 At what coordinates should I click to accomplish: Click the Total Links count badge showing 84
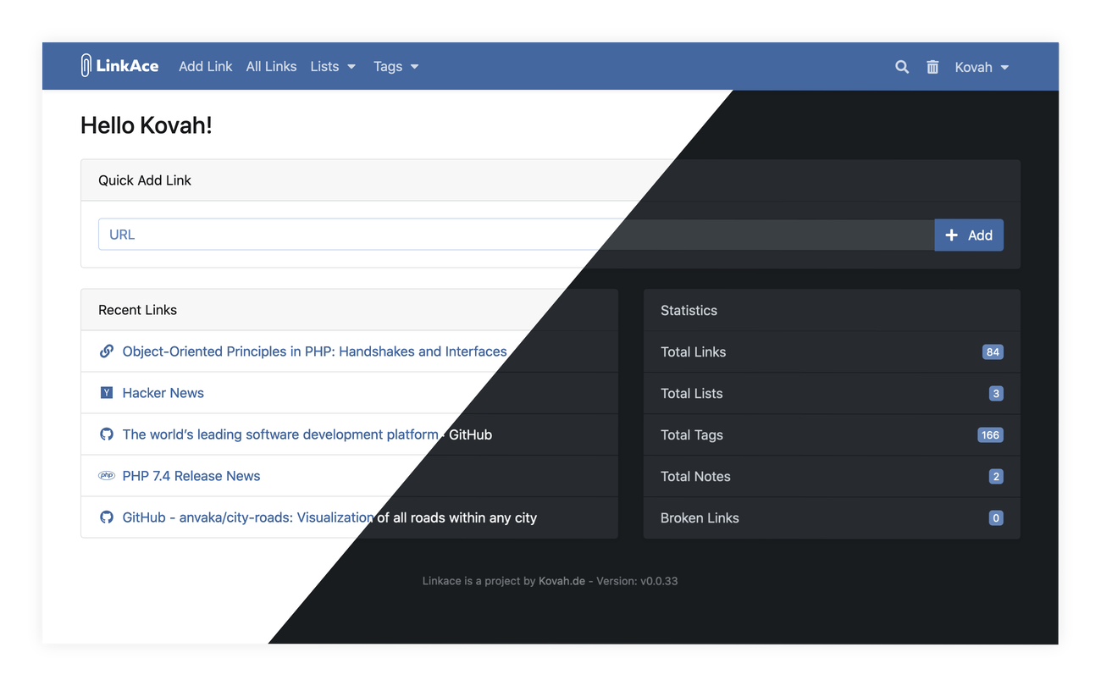[x=992, y=351]
